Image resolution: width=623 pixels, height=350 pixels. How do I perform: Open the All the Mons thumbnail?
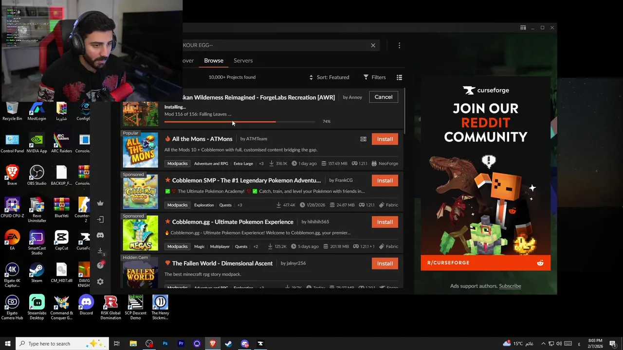tap(140, 150)
